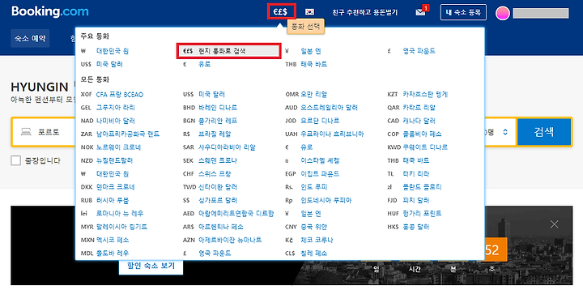Select 현지 통화로 검색 option
Screen dimensions: 583x294
click(x=228, y=51)
